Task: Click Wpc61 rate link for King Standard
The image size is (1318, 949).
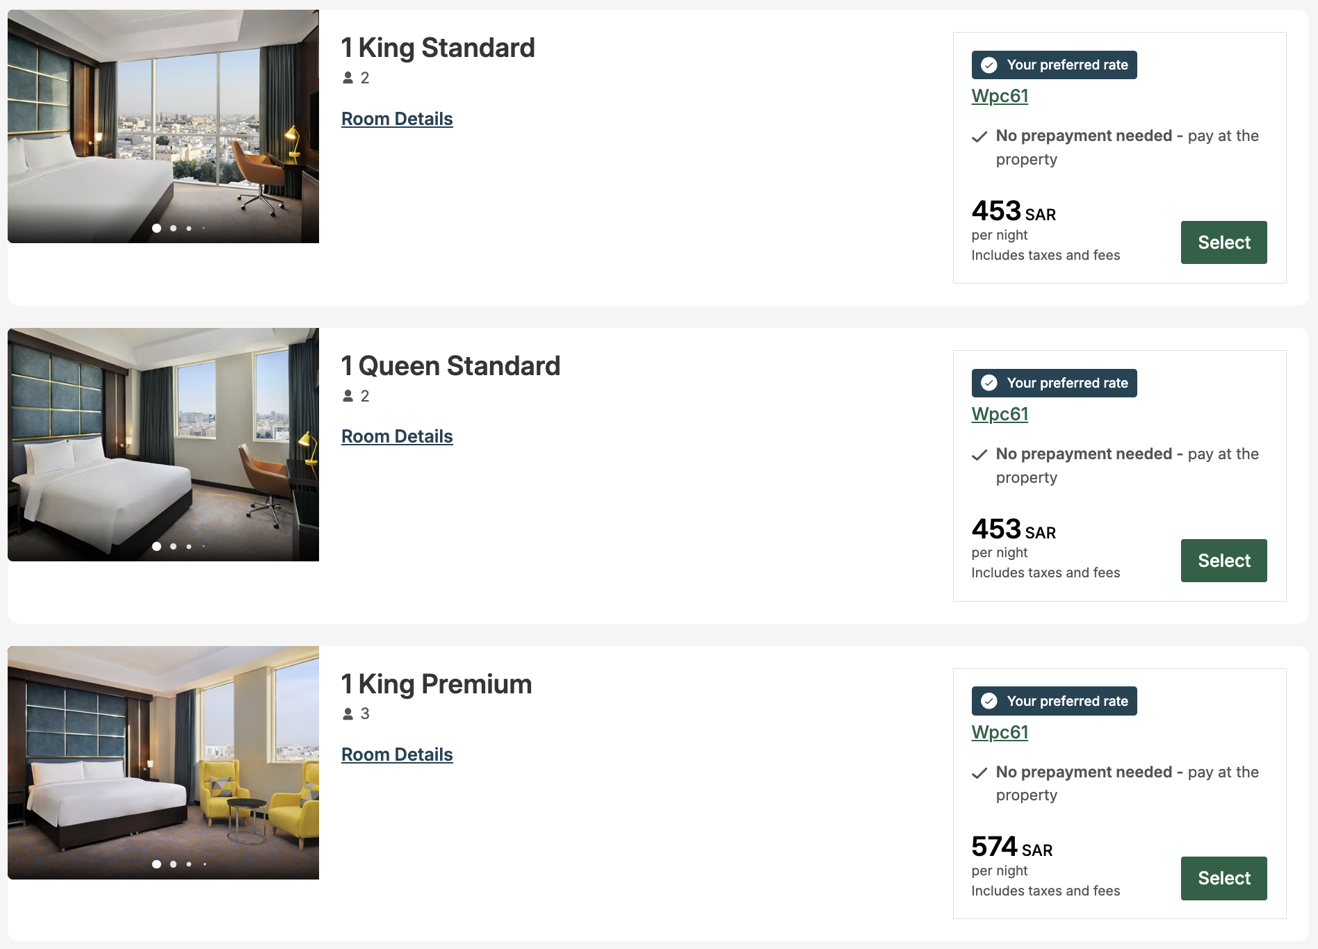Action: [x=1000, y=96]
